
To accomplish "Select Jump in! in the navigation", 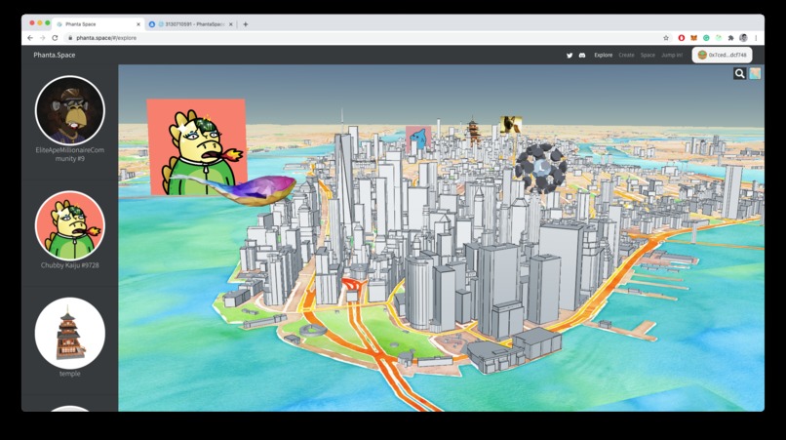I will coord(672,56).
